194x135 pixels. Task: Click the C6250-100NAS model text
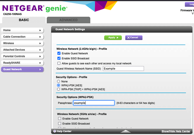[x=12, y=14]
